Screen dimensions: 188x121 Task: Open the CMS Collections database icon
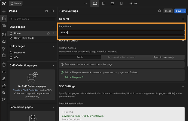tap(4, 65)
